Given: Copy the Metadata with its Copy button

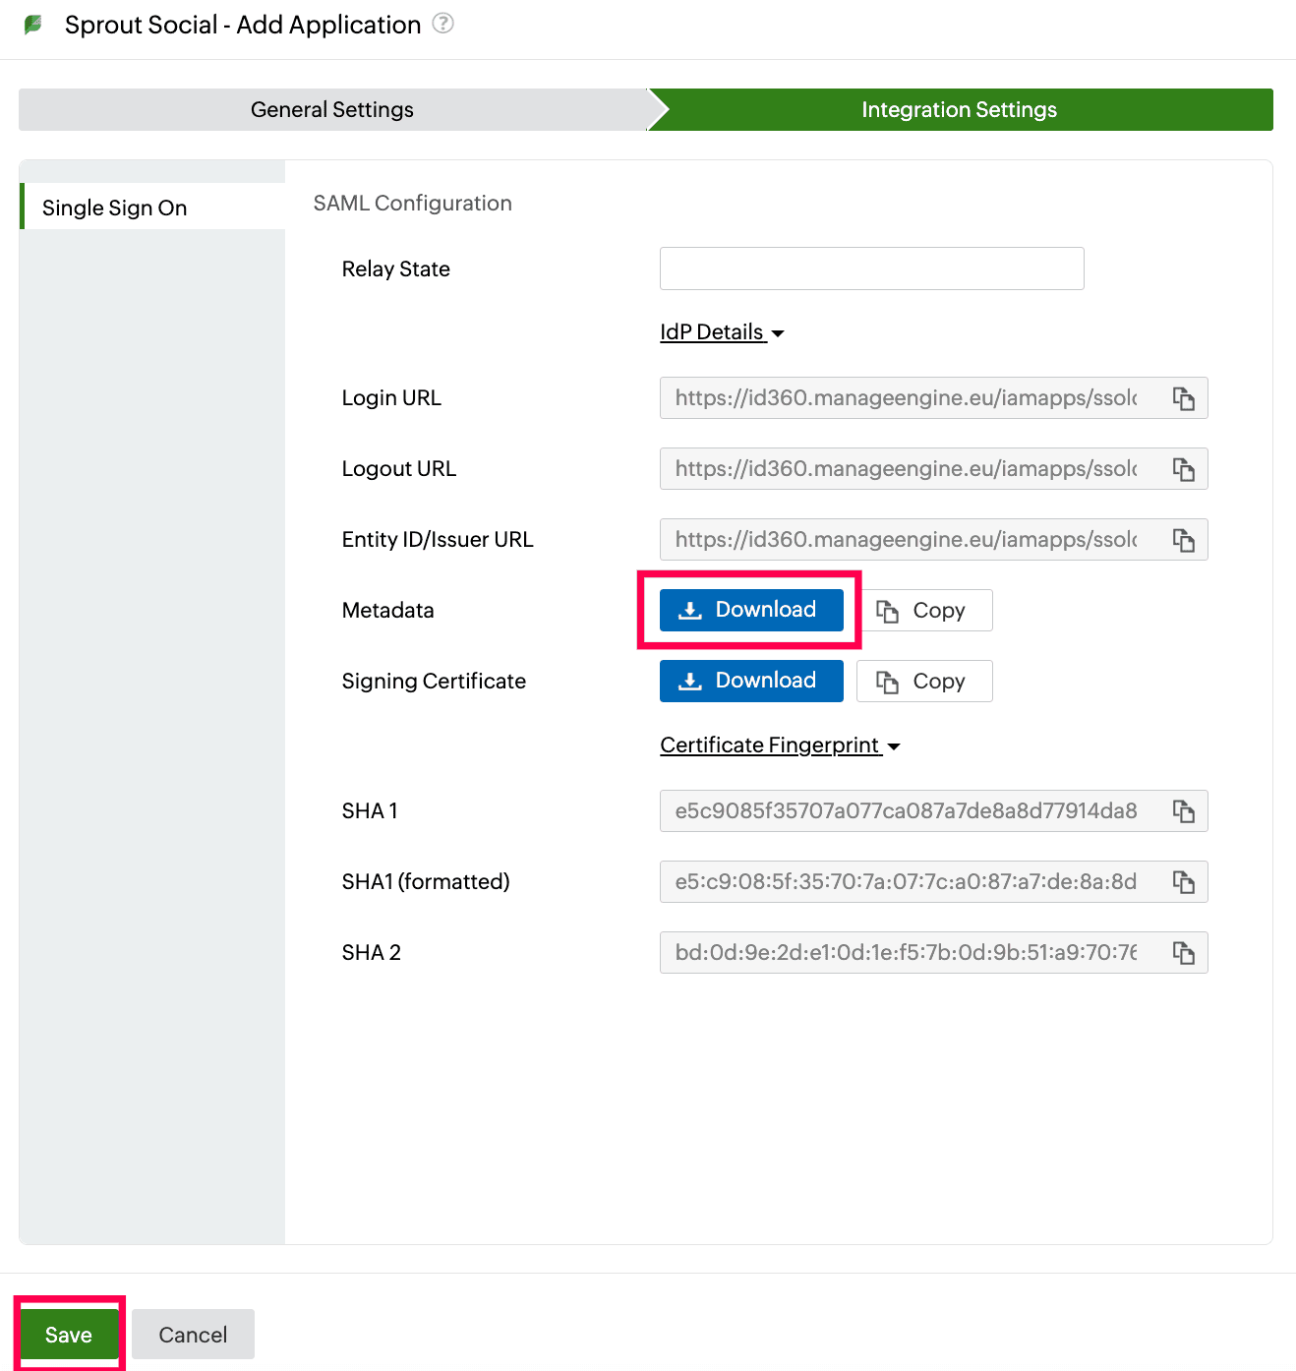Looking at the screenshot, I should click(x=925, y=610).
